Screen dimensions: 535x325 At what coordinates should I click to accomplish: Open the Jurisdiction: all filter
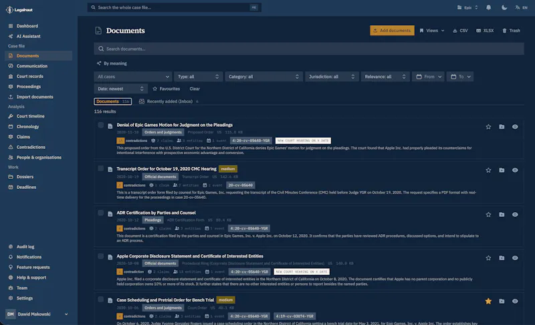pyautogui.click(x=331, y=77)
